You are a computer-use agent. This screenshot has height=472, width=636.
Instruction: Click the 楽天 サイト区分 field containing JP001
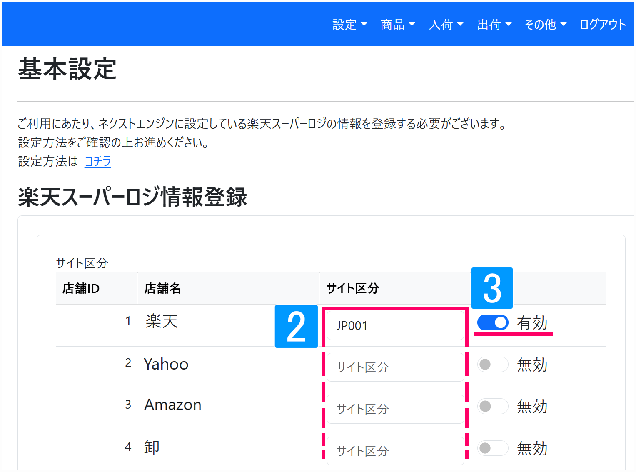click(x=395, y=325)
